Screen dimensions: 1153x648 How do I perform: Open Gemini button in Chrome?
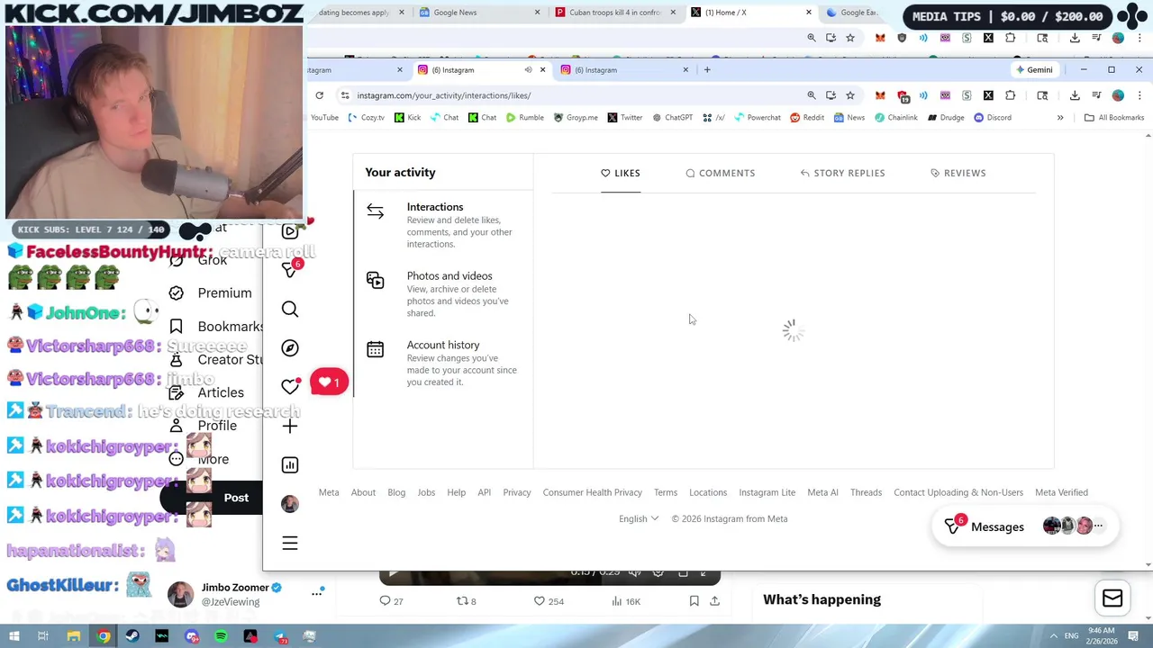click(x=1034, y=70)
